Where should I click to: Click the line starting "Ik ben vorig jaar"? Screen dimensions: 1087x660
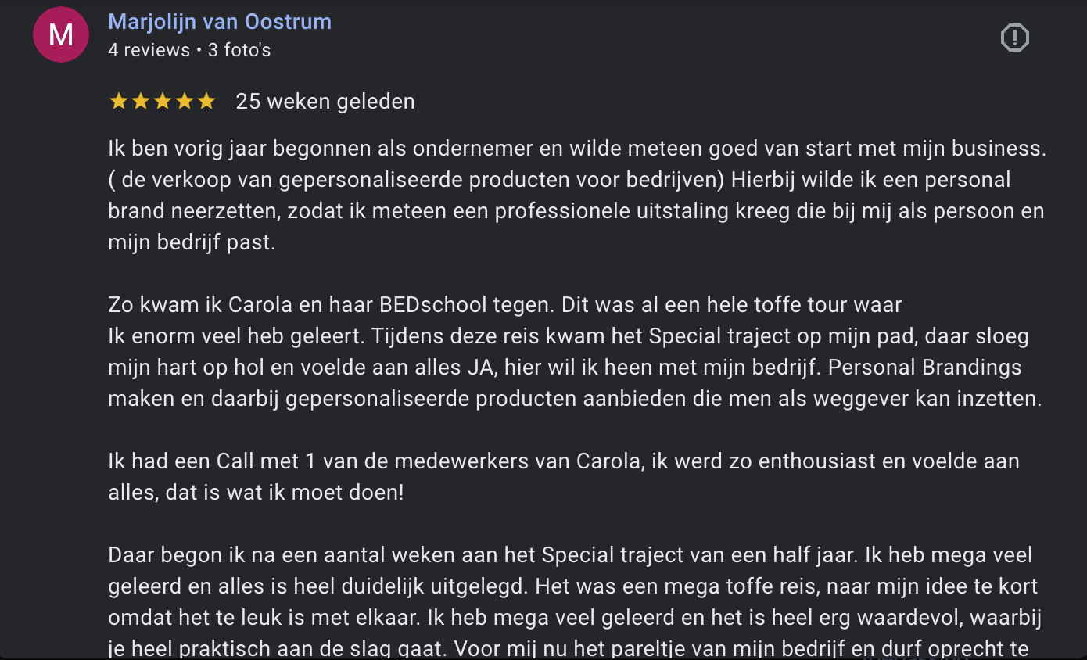coord(577,149)
